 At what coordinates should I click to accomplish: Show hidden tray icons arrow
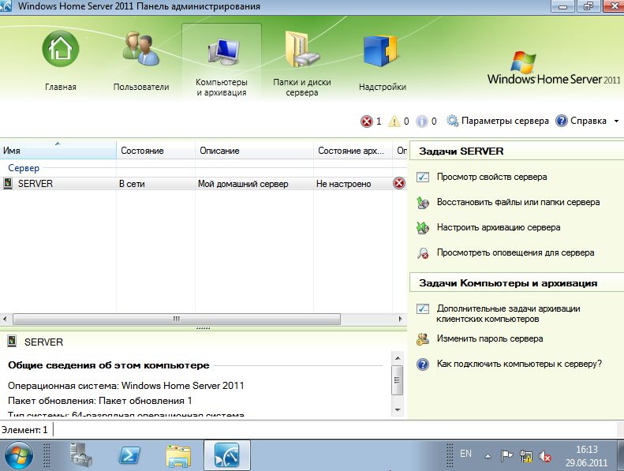[488, 456]
